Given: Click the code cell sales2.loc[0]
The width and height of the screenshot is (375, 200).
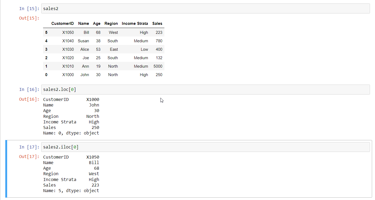Looking at the screenshot, I should (205, 90).
